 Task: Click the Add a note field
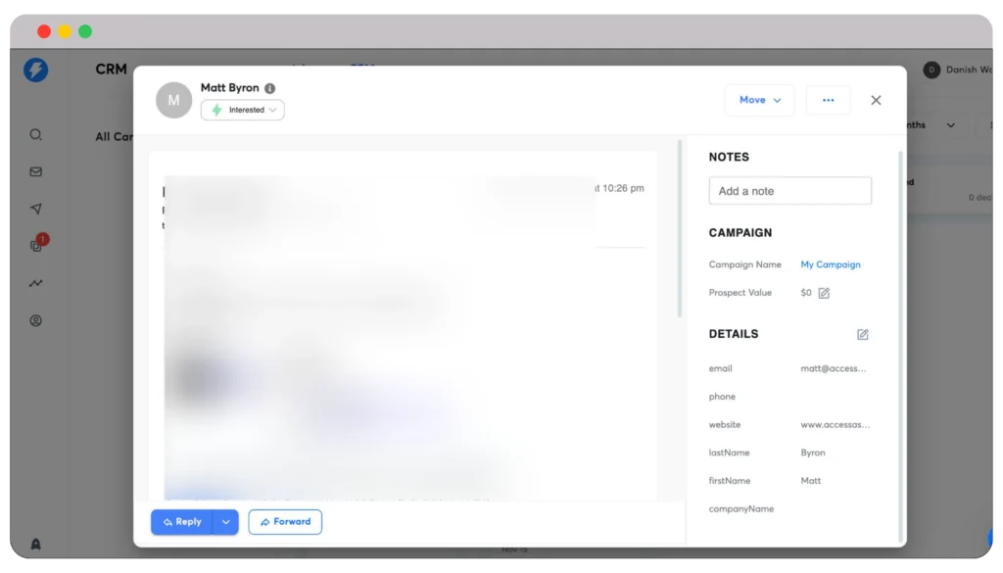coord(789,190)
